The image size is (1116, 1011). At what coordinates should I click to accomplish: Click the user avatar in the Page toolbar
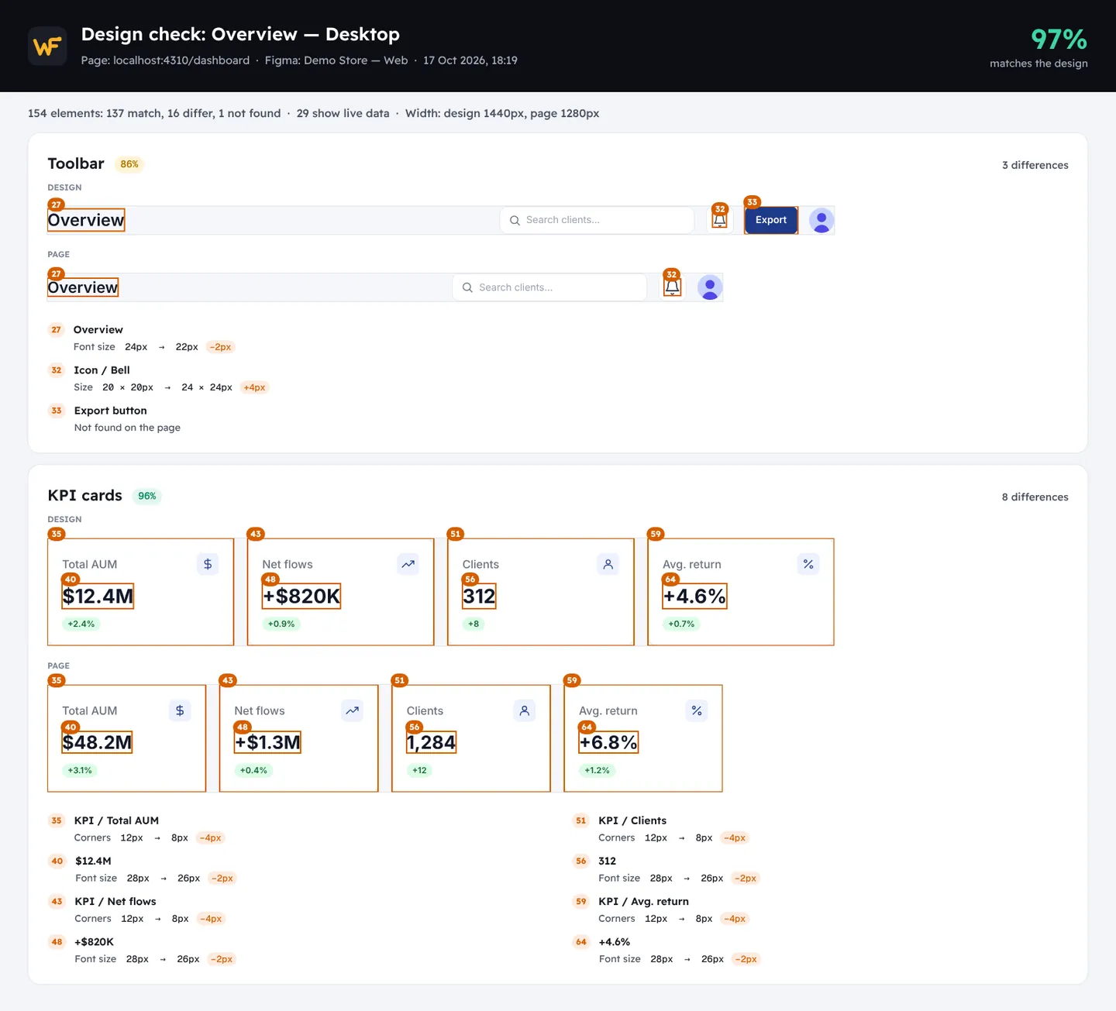coord(710,287)
